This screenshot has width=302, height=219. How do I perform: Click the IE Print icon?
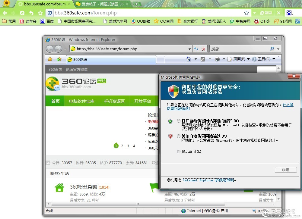click(x=217, y=59)
